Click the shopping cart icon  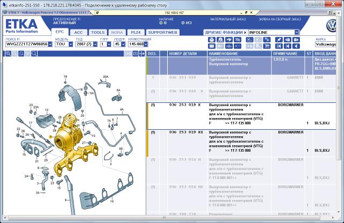tap(267, 46)
